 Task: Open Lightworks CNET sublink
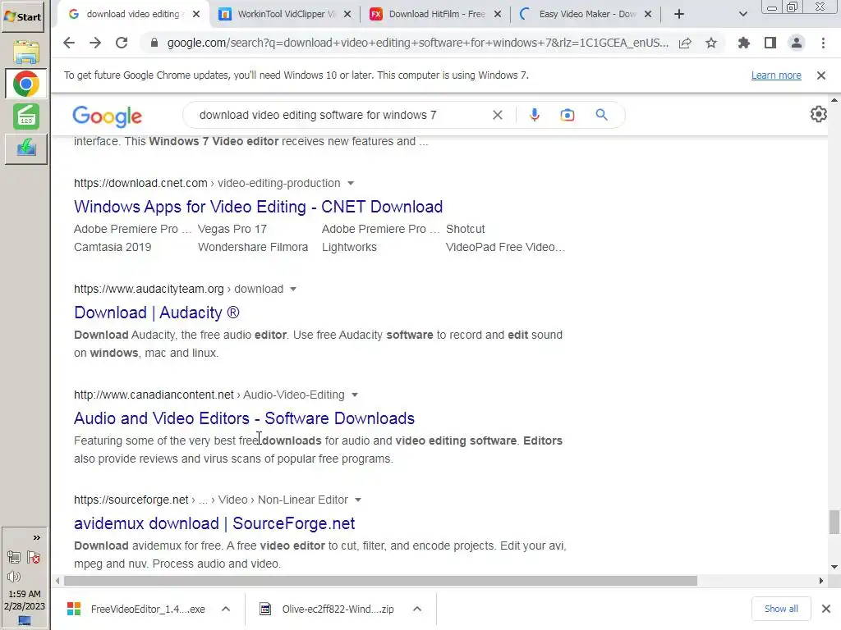[x=349, y=248]
